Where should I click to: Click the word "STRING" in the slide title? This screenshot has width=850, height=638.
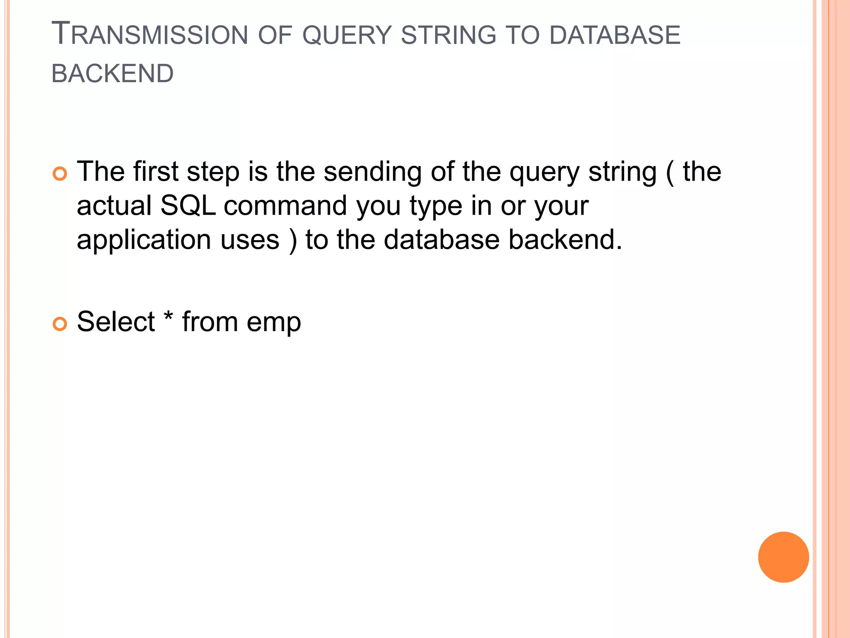pyautogui.click(x=448, y=35)
